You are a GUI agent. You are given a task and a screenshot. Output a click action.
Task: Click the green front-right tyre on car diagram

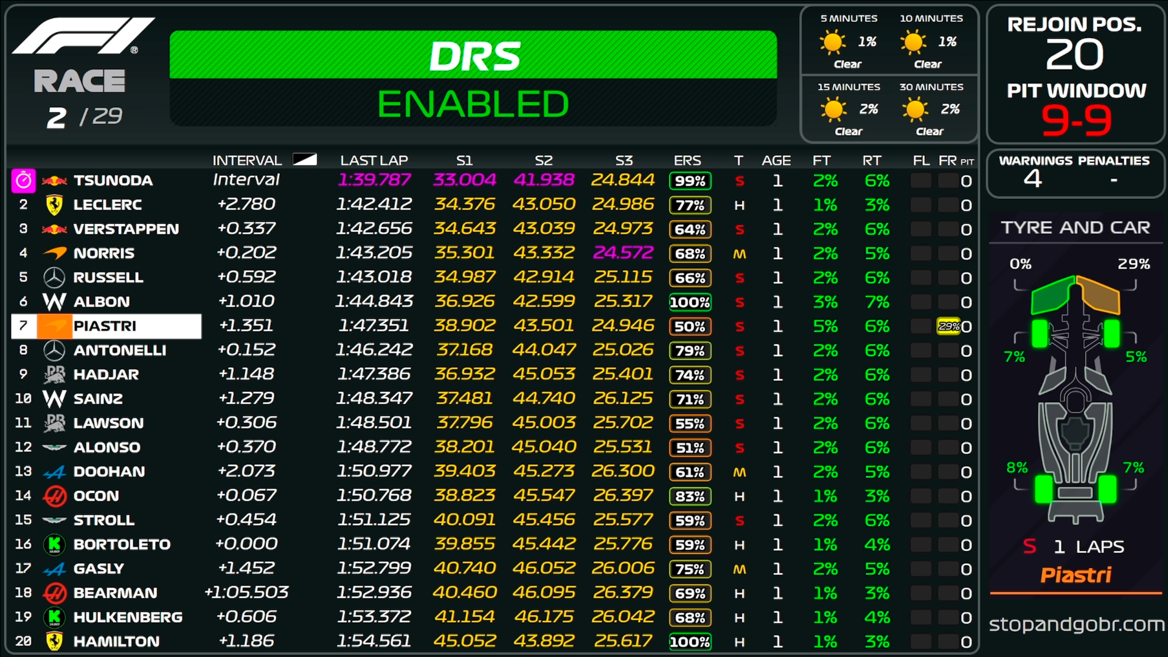click(x=1111, y=333)
